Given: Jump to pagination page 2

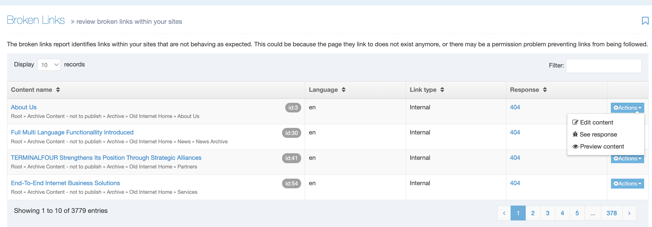Looking at the screenshot, I should click(533, 213).
